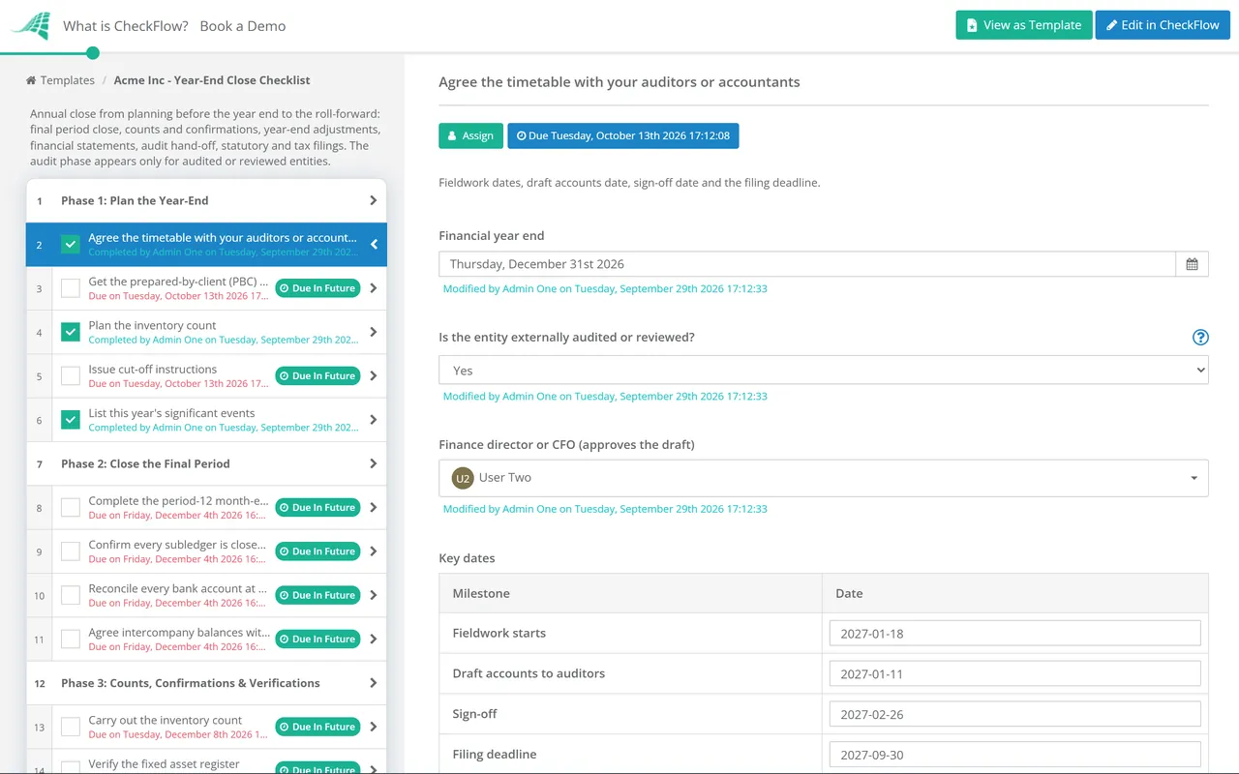This screenshot has height=774, width=1239.
Task: Click the U2 avatar for User Two
Action: [x=463, y=478]
